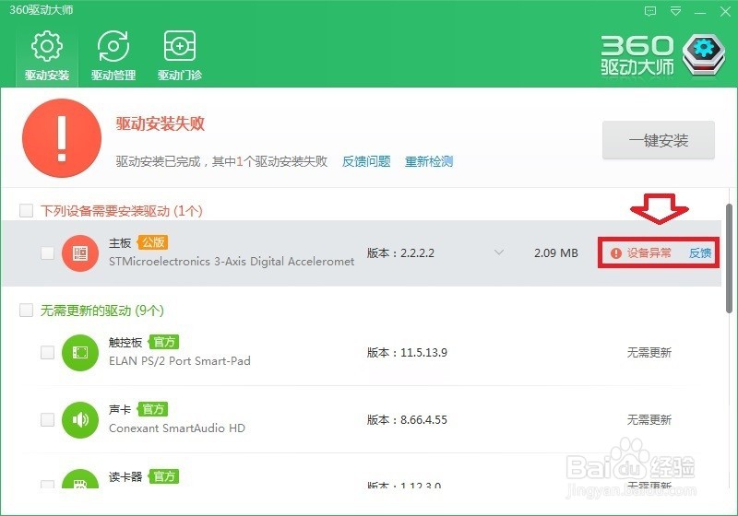Expand the version dropdown for 2.2.2.2

(x=499, y=252)
